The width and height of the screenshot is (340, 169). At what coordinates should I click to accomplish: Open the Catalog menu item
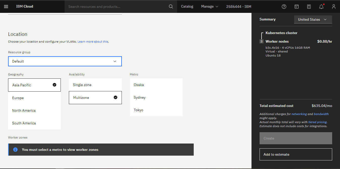click(187, 7)
